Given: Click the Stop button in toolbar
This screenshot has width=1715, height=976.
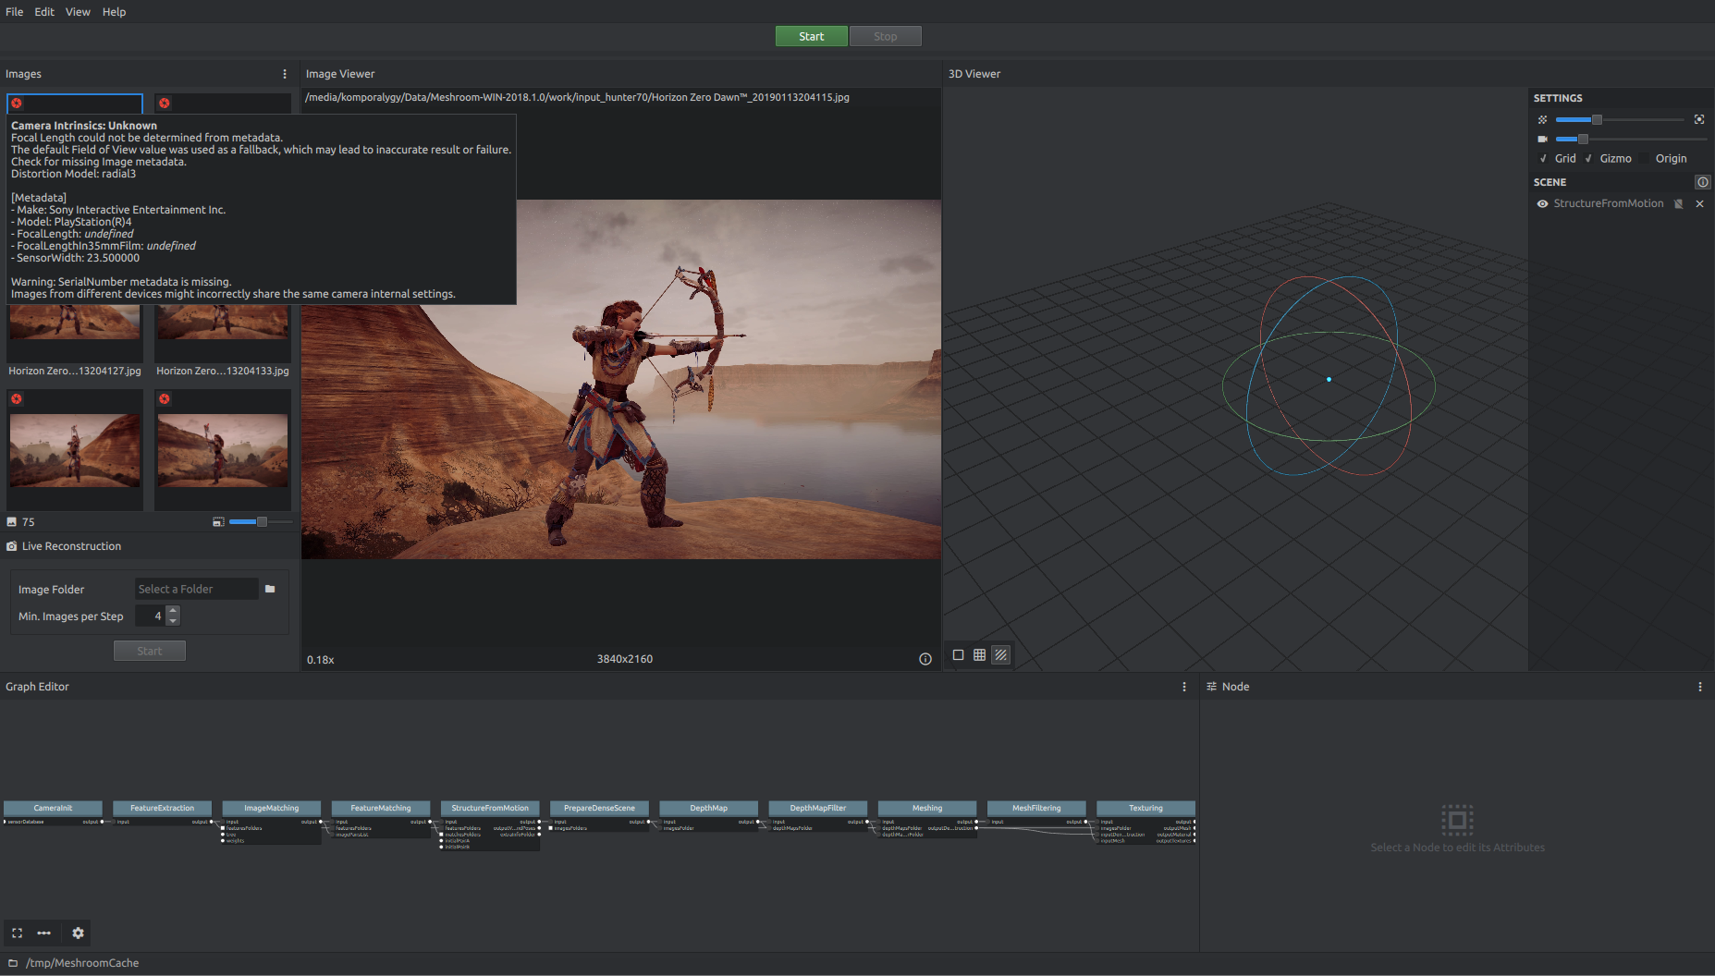Looking at the screenshot, I should [x=885, y=36].
